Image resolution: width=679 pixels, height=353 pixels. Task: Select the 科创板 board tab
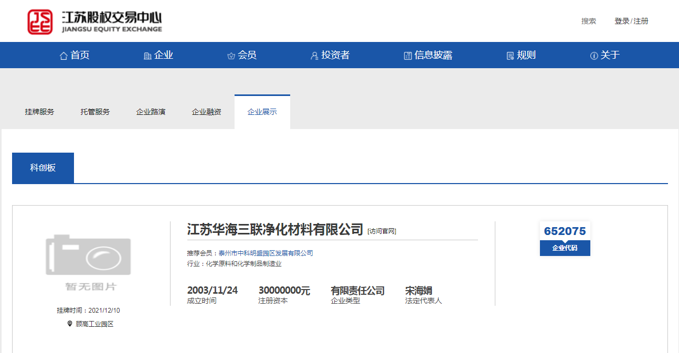tap(43, 168)
